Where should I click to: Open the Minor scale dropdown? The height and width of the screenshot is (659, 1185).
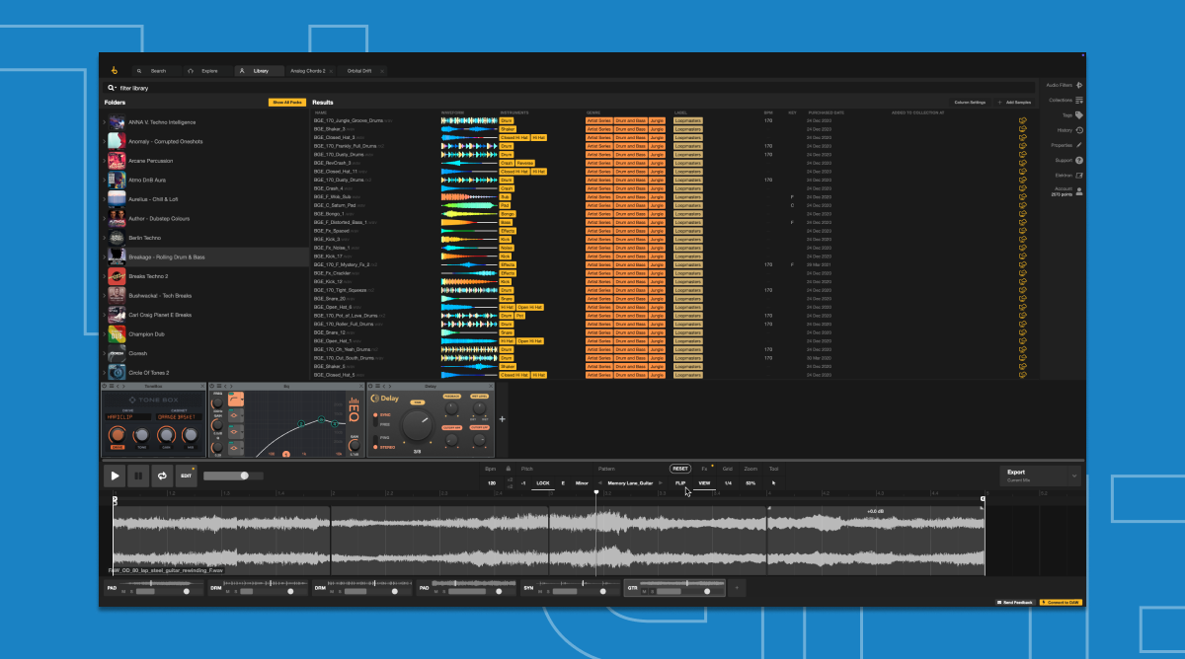click(x=583, y=483)
